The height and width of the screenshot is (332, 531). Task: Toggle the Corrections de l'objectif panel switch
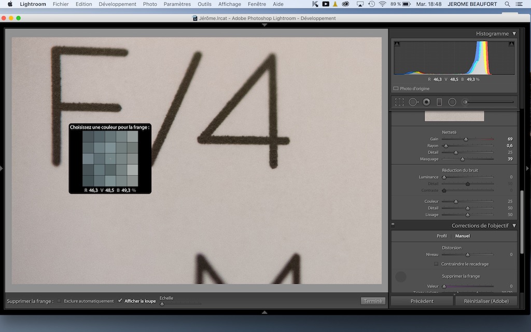[393, 224]
